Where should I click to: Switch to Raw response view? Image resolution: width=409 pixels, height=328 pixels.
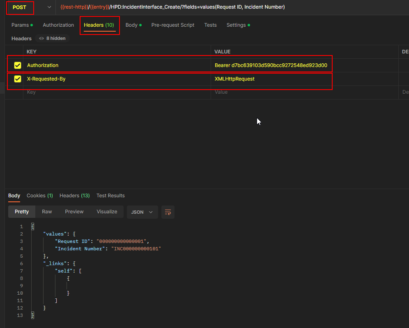point(46,212)
